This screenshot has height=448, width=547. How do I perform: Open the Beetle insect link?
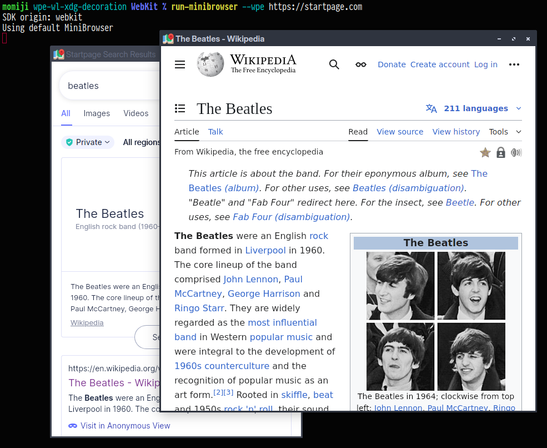[460, 202]
